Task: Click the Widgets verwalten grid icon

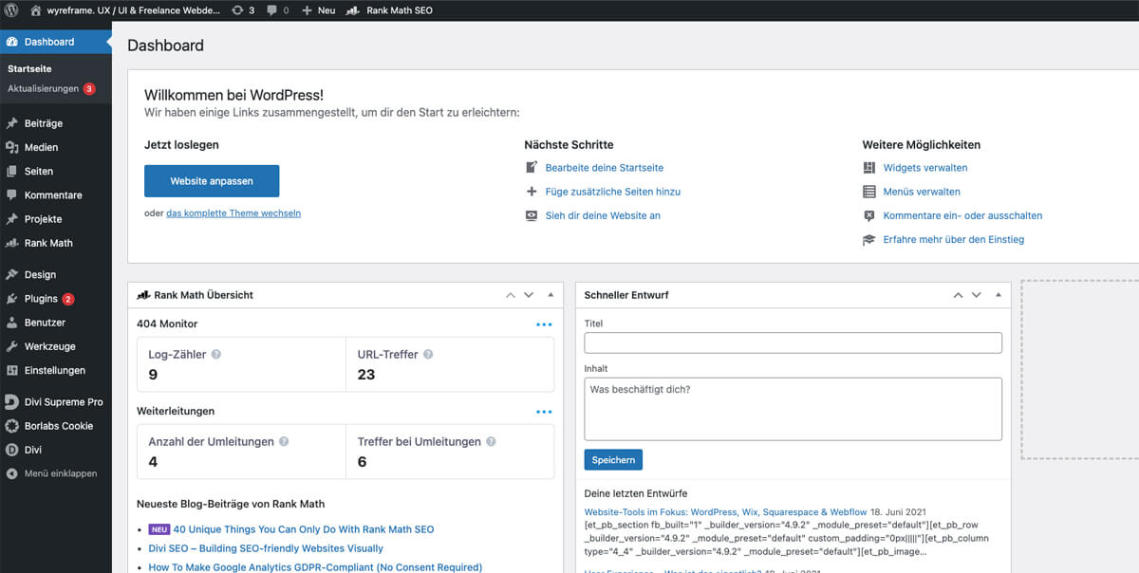Action: click(x=868, y=167)
